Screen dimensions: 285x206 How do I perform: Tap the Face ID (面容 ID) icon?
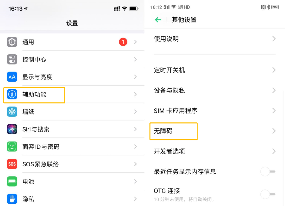coord(12,147)
